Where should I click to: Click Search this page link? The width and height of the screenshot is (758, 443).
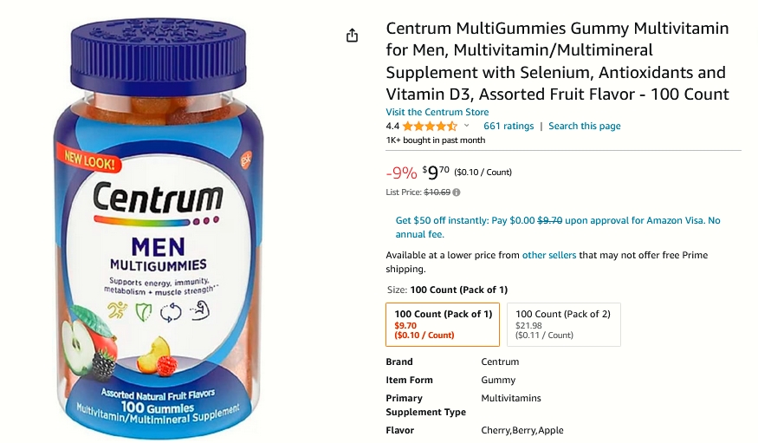[x=585, y=127]
